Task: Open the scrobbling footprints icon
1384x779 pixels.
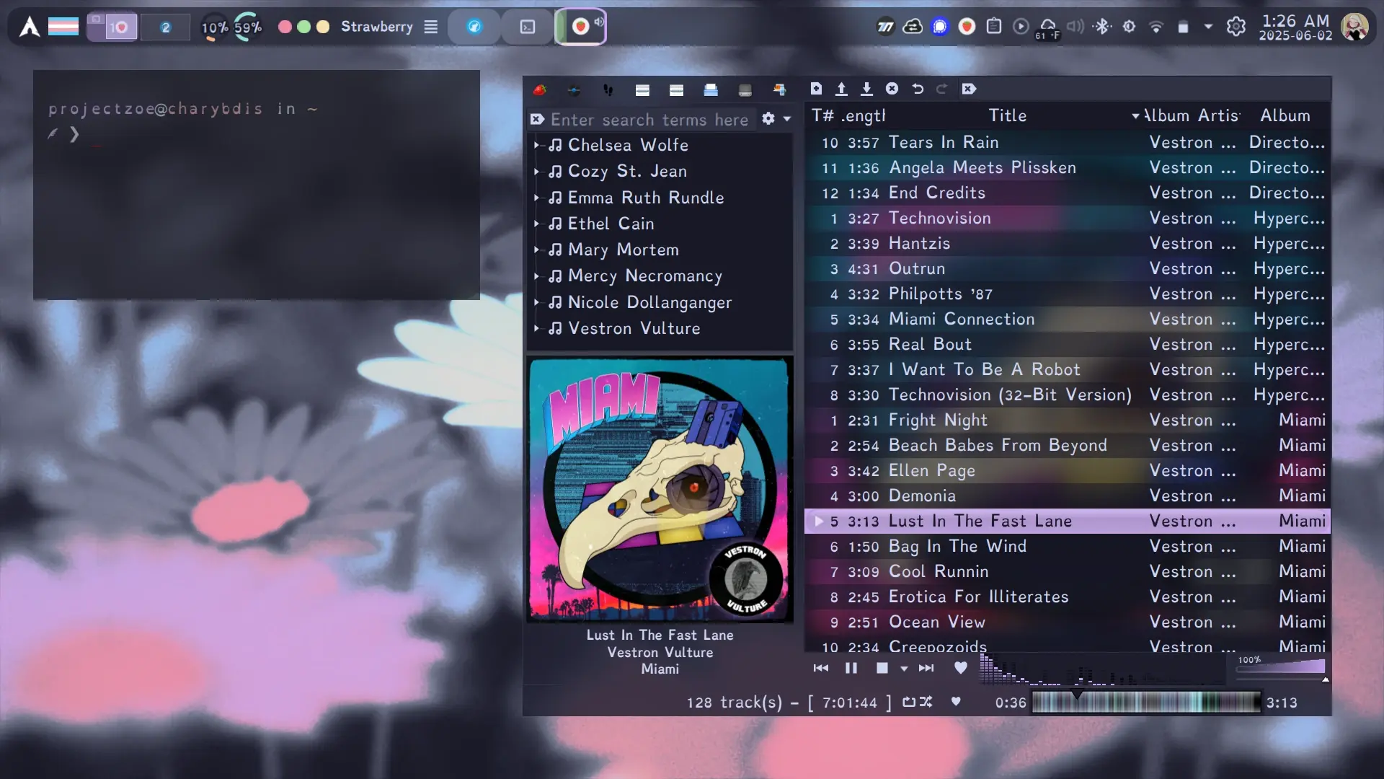Action: [x=608, y=90]
